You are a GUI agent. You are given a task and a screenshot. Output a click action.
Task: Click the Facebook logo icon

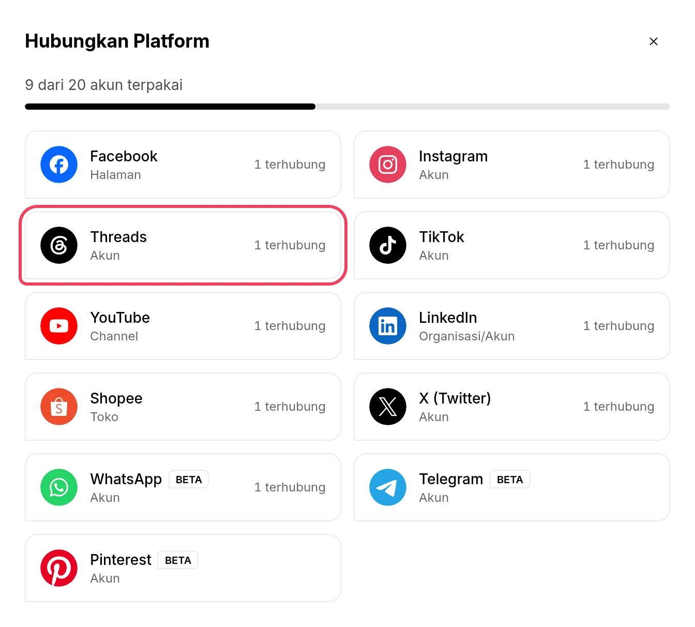click(x=59, y=165)
